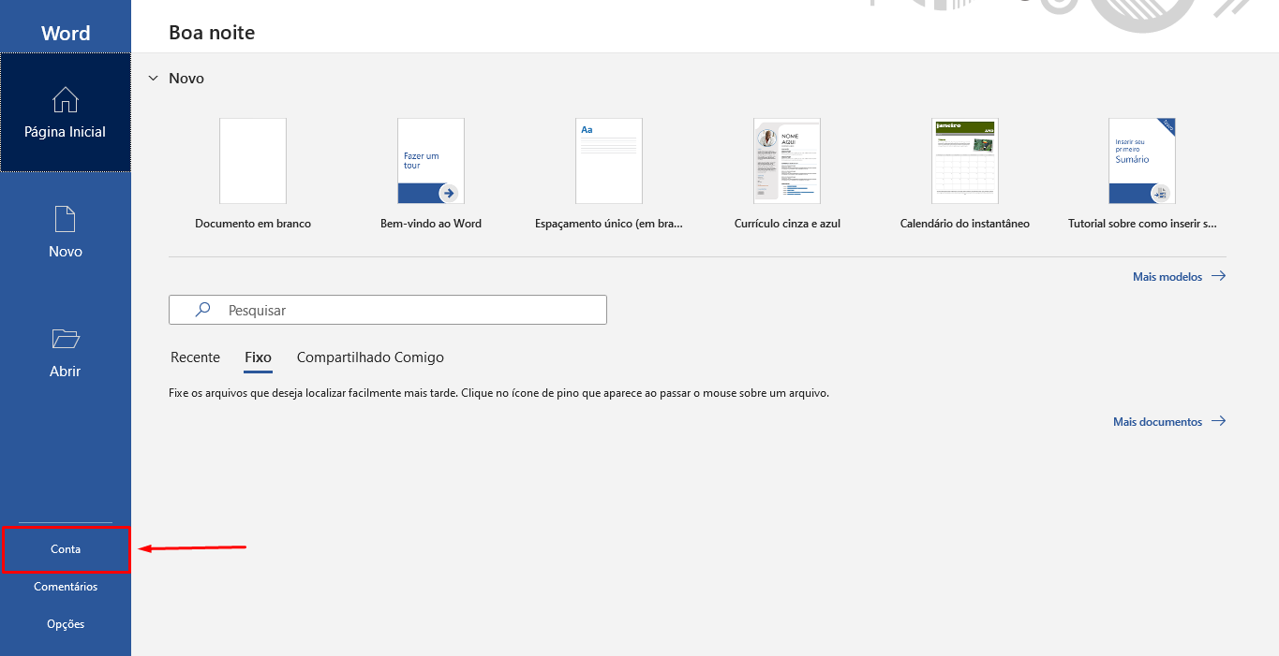Click the Abrir folder icon
The image size is (1279, 656).
click(66, 339)
